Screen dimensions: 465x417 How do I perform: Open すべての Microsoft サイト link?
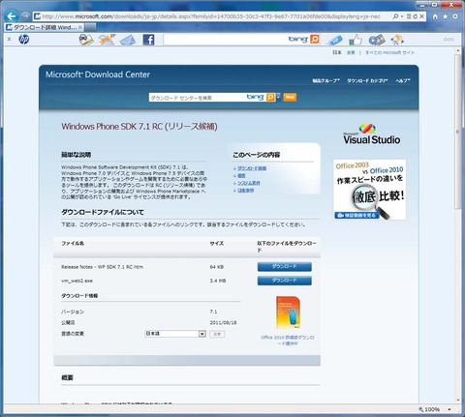pos(389,52)
